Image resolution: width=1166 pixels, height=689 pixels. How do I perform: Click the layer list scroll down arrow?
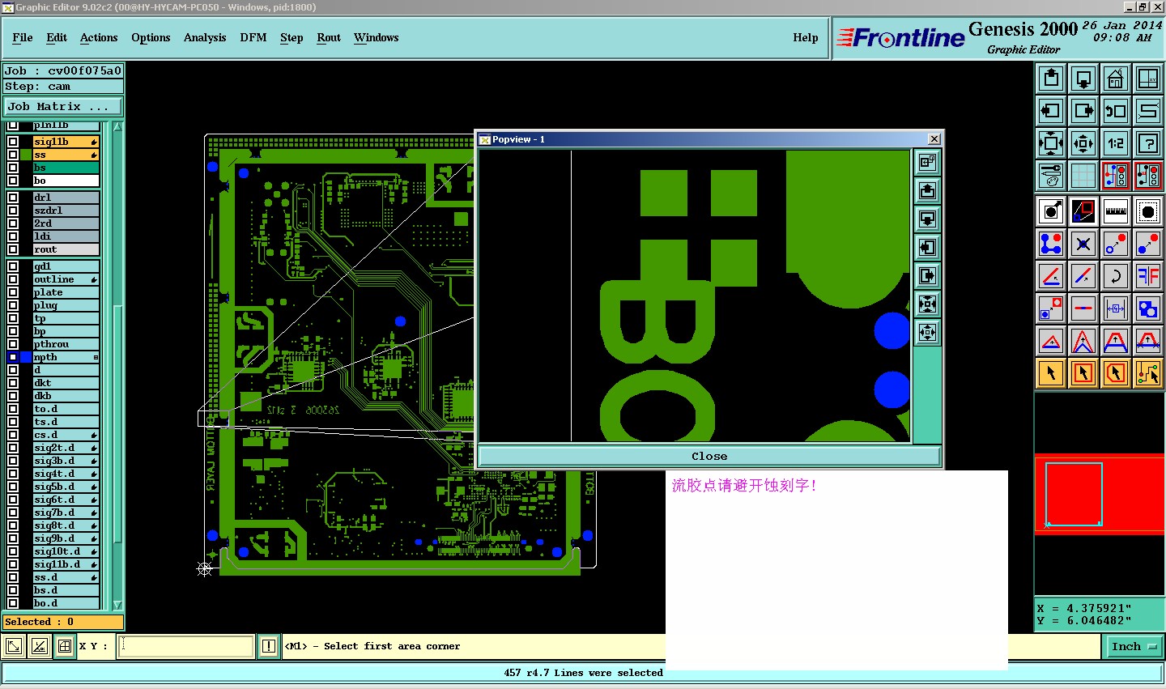click(117, 605)
